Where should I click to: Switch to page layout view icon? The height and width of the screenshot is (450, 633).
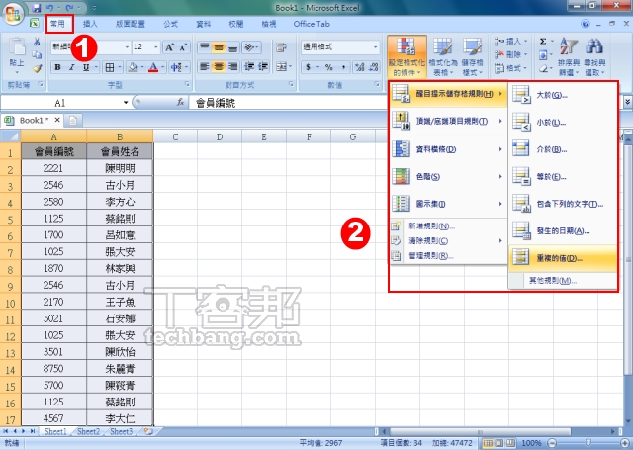498,443
